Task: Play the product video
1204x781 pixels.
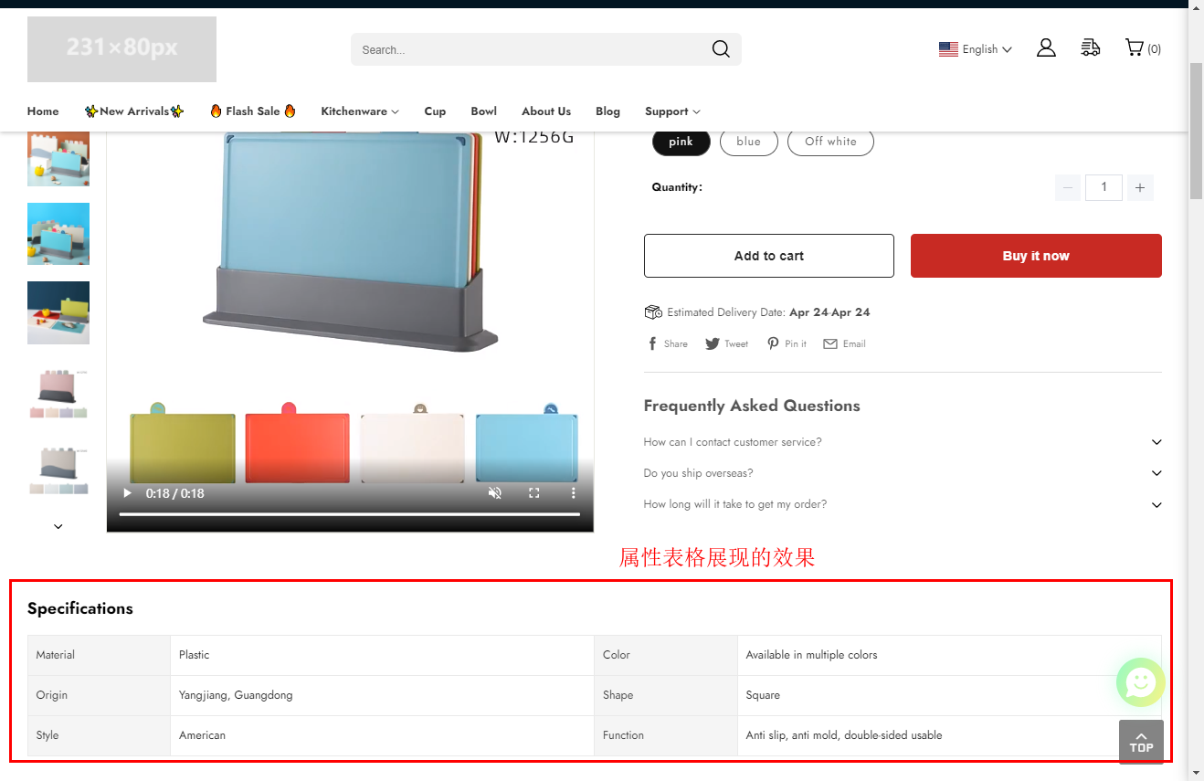Action: 128,493
